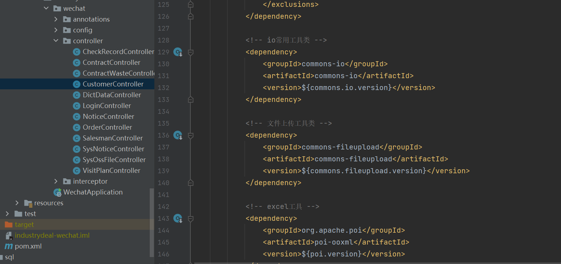Expand the interceptor package
Screen dimensions: 561x264
(x=56, y=181)
